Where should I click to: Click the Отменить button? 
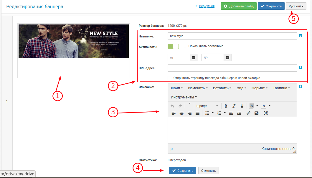[208, 171]
